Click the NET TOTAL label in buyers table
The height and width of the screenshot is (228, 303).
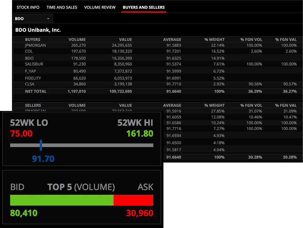36,91
